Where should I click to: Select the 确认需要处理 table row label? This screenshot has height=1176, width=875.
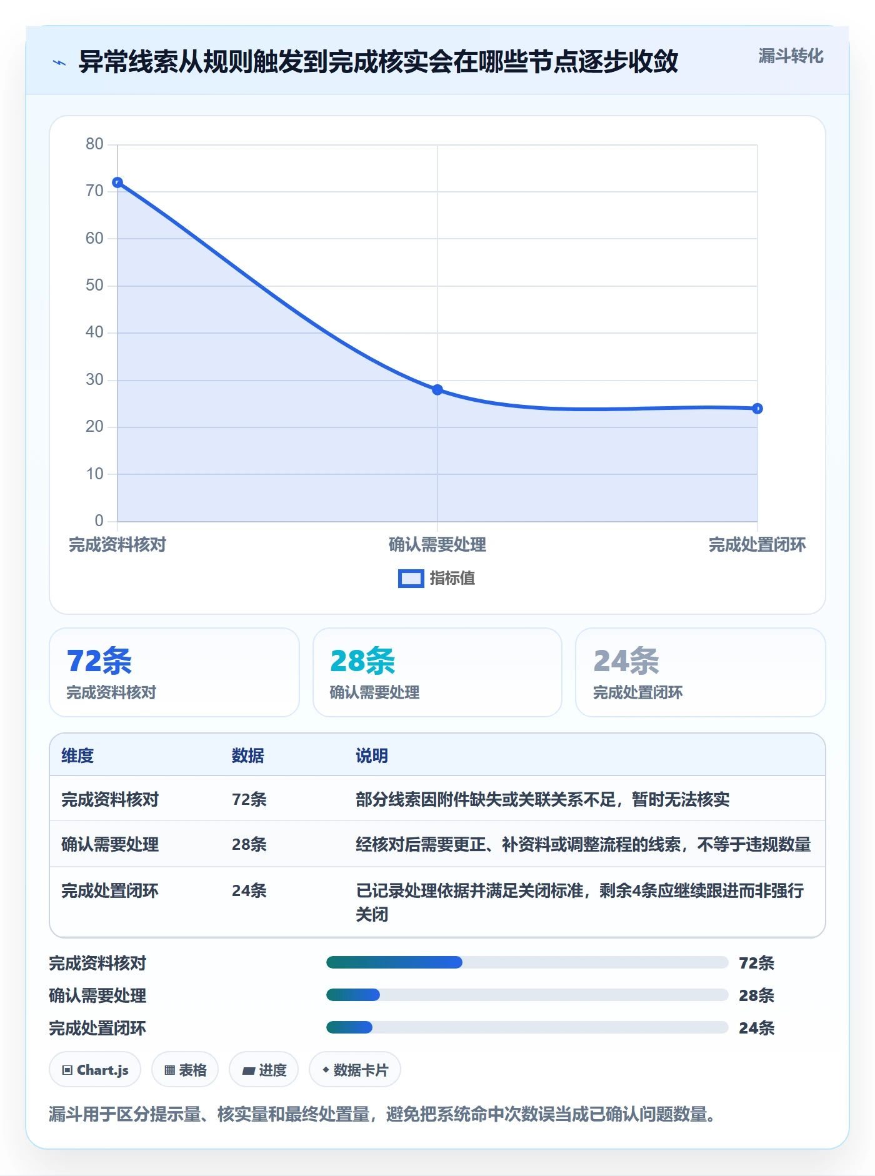(110, 844)
